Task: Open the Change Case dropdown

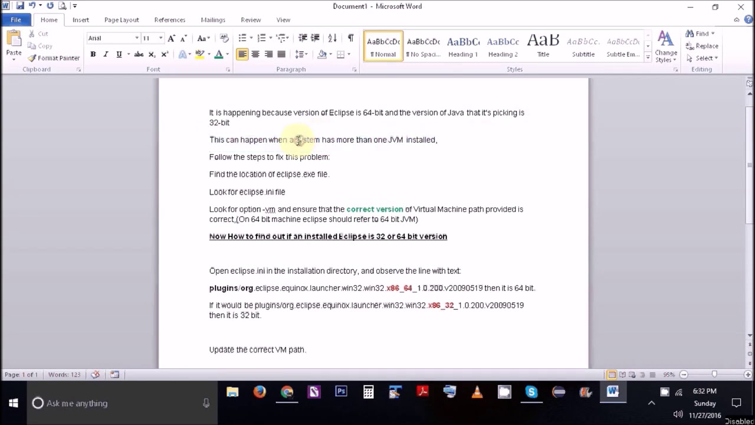Action: tap(203, 38)
